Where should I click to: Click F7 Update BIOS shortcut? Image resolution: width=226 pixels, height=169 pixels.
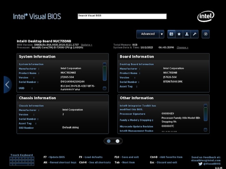coord(54,157)
